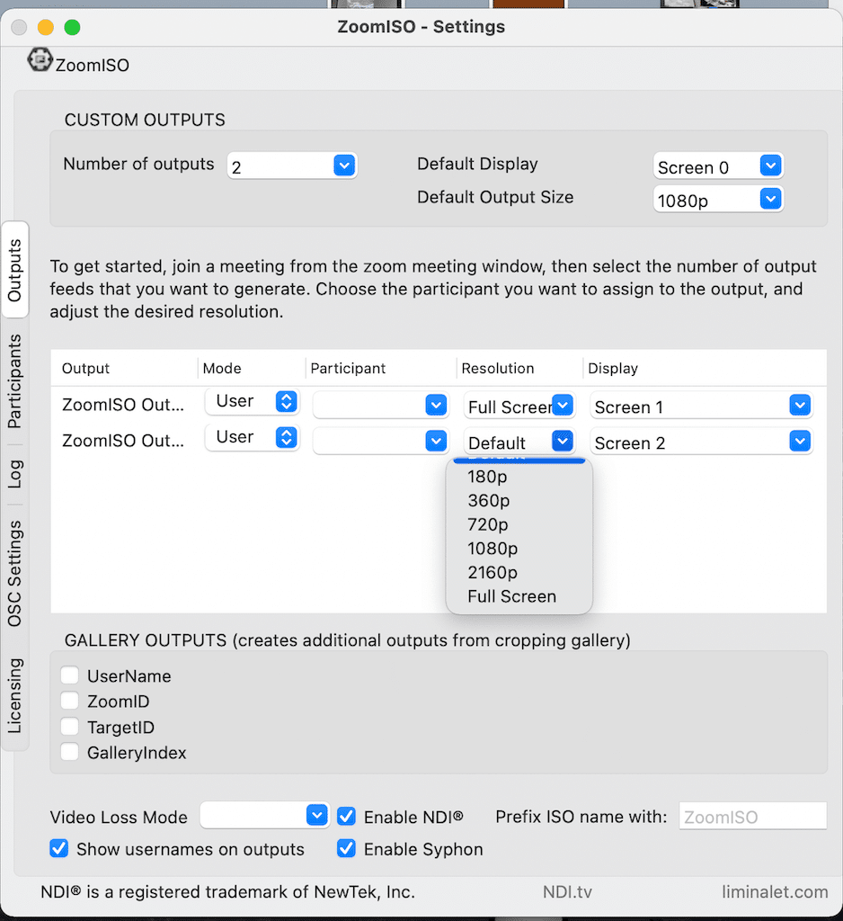Enable the ZoomID gallery output checkbox

point(70,700)
